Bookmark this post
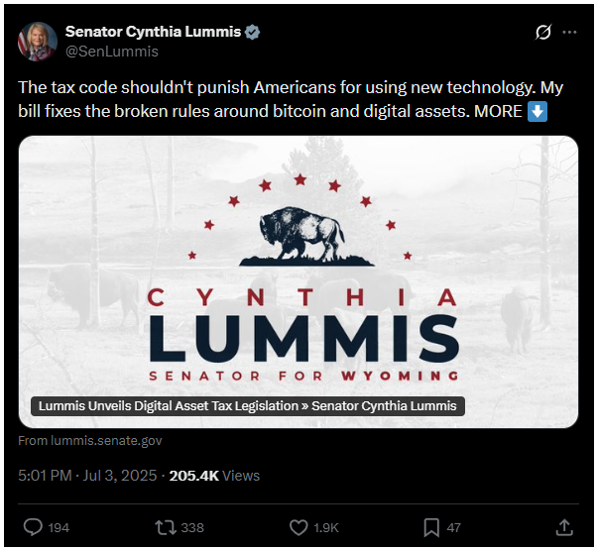This screenshot has width=598, height=551. pos(432,527)
